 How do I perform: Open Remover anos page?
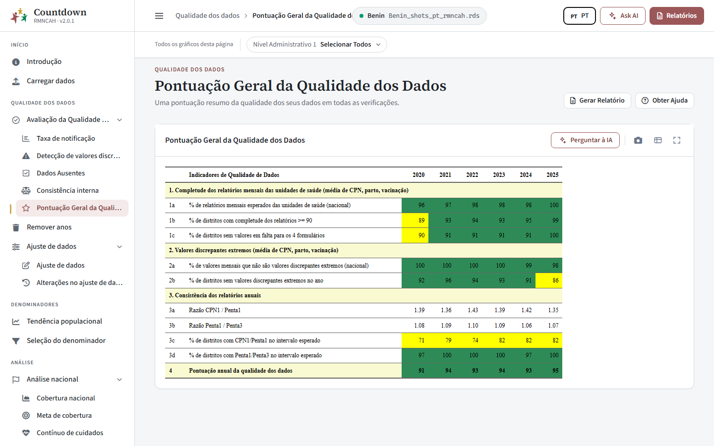pos(49,227)
